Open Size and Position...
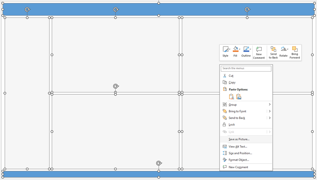The height and width of the screenshot is (180, 317). click(x=246, y=153)
